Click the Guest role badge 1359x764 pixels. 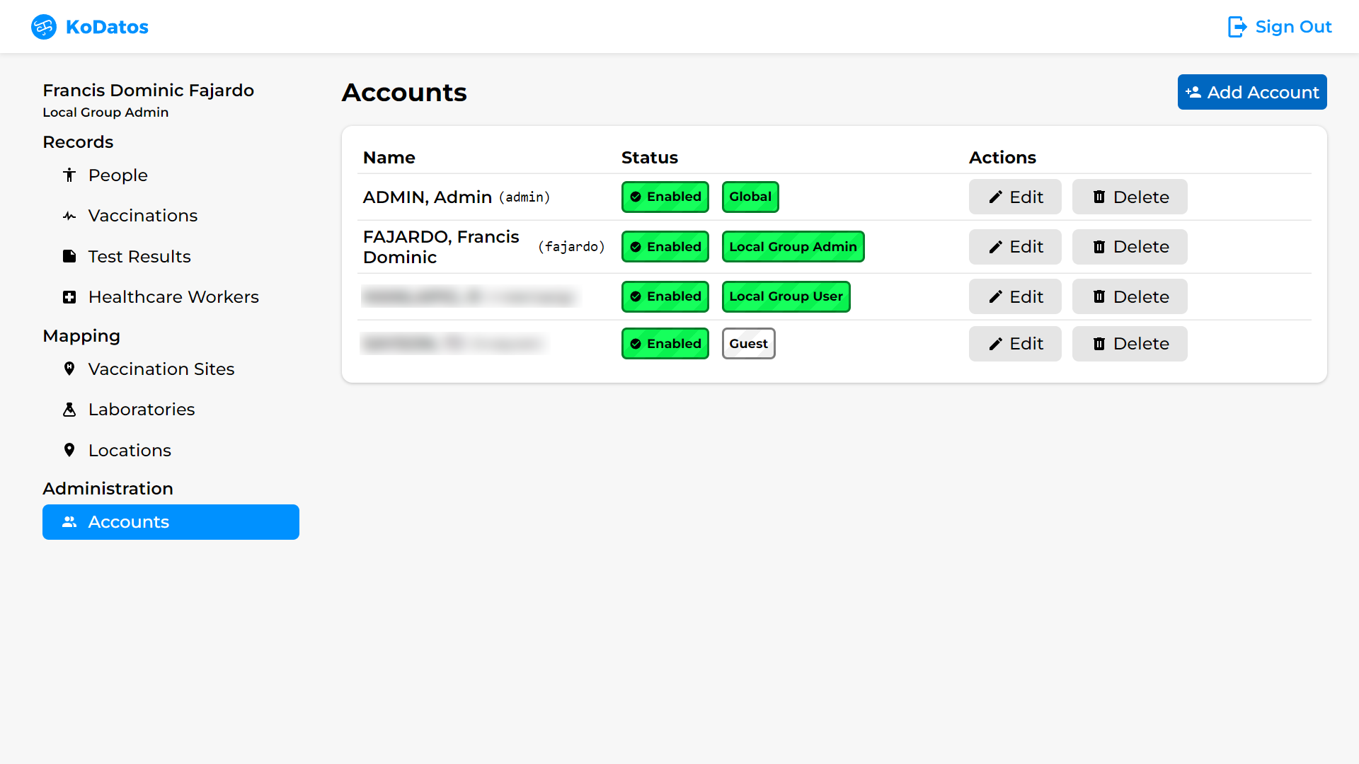748,343
